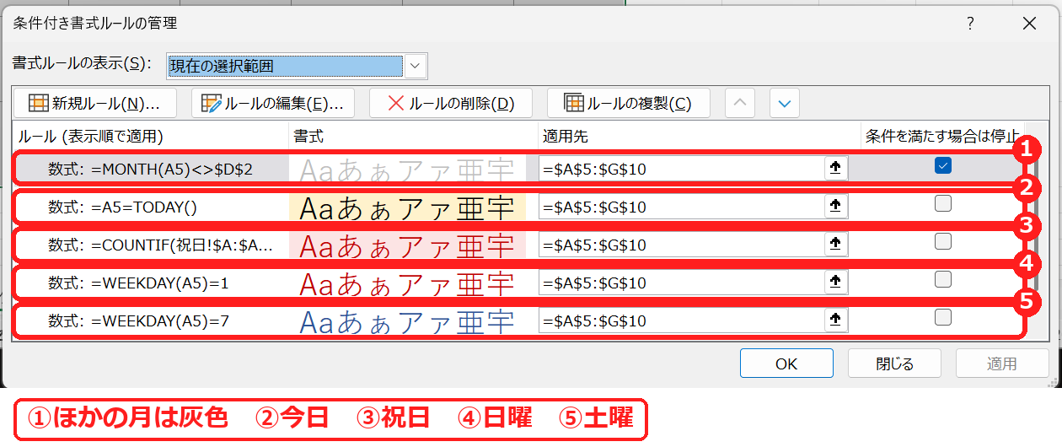Edit applies-to range of WEEKDAY(A5)=7 rule
1062x447 pixels.
[681, 320]
